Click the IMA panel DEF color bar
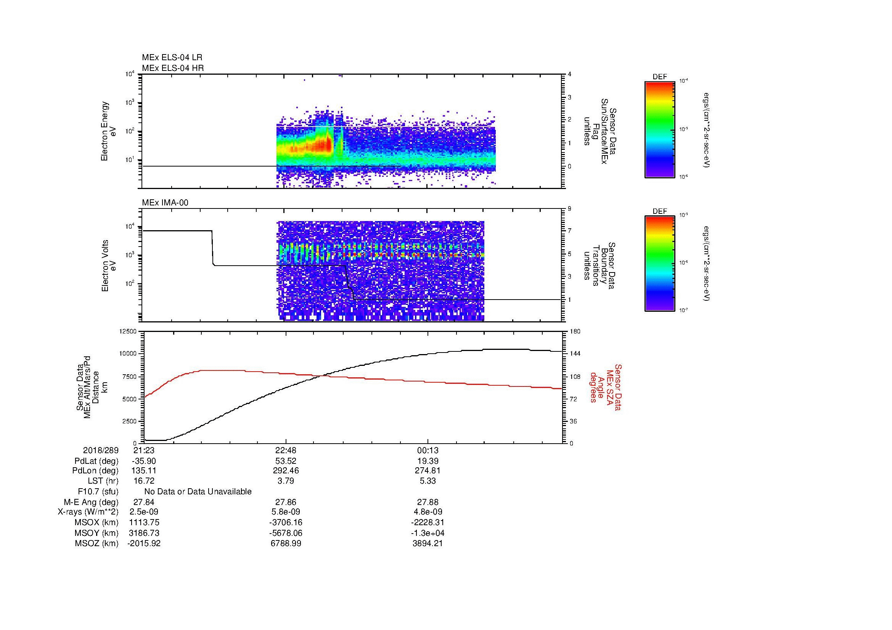Viewport: 892px width, 630px height. coord(660,264)
